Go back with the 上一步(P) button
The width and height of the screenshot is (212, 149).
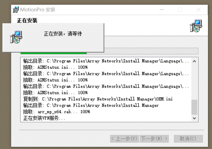(124, 139)
